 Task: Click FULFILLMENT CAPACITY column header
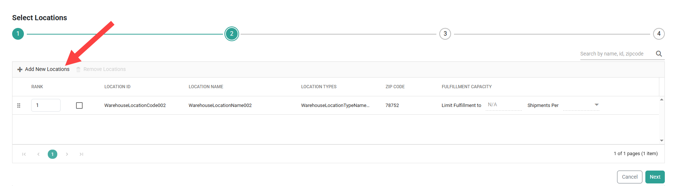pyautogui.click(x=467, y=87)
